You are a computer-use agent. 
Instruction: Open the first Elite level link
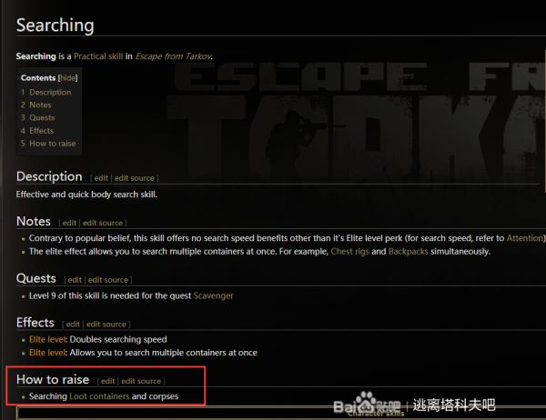point(47,340)
